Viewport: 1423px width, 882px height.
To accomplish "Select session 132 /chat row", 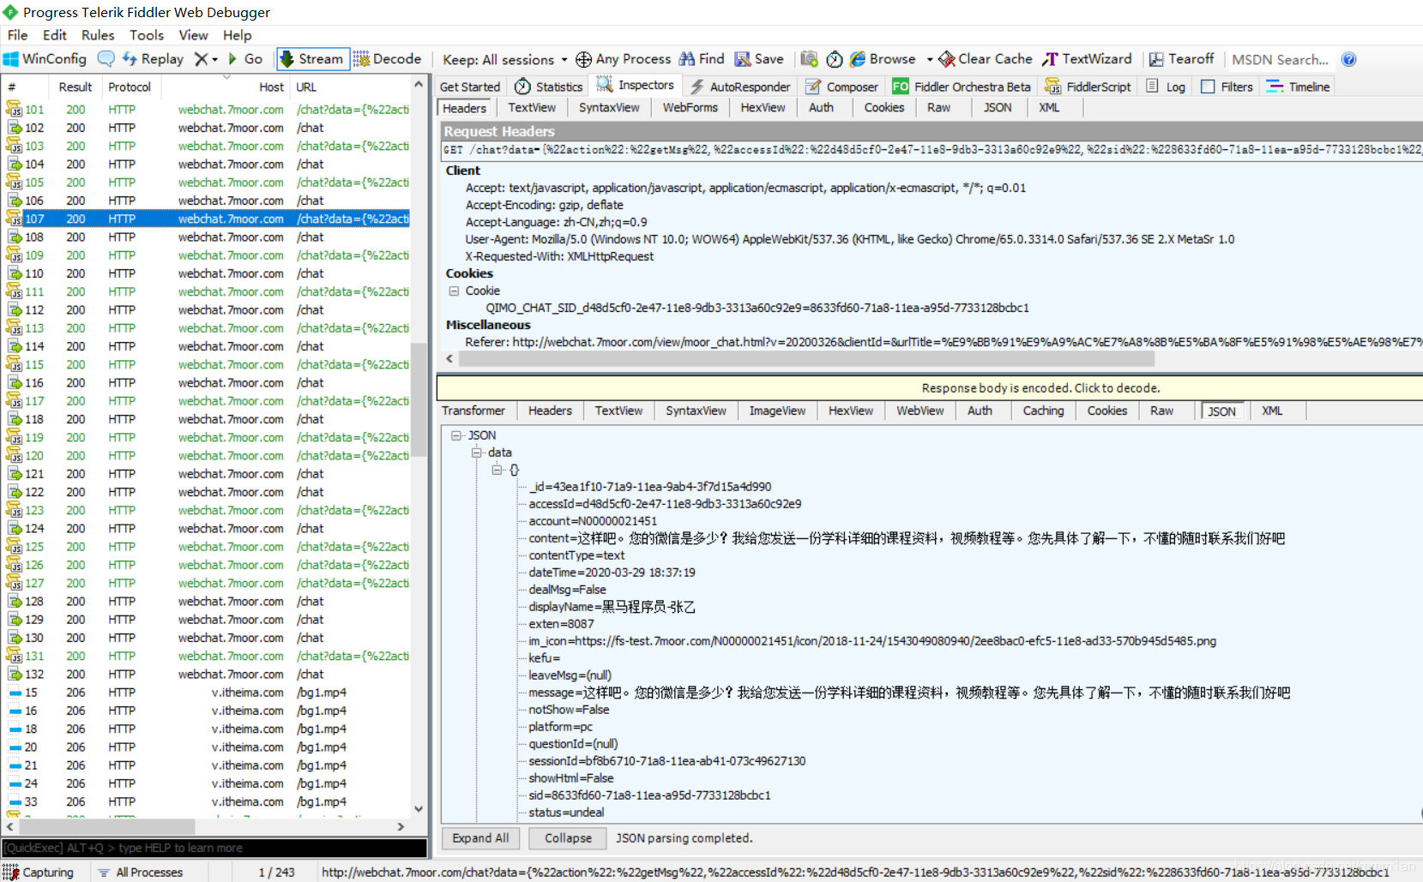I will (207, 675).
